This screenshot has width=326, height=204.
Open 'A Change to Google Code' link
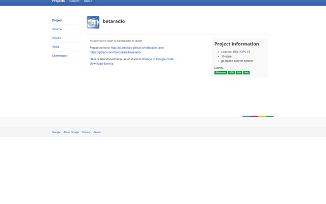[156, 59]
